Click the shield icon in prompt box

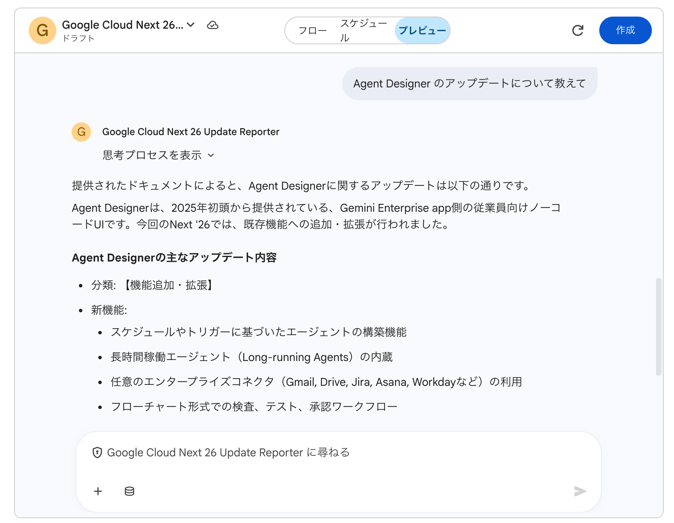[x=97, y=453]
